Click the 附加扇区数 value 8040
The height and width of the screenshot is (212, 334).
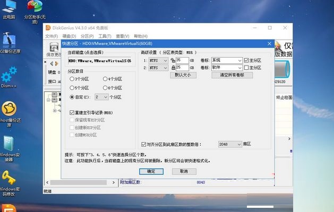[x=201, y=182]
